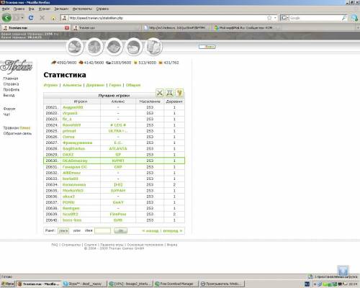Click the Firefox Back arrow button

click(x=6, y=18)
